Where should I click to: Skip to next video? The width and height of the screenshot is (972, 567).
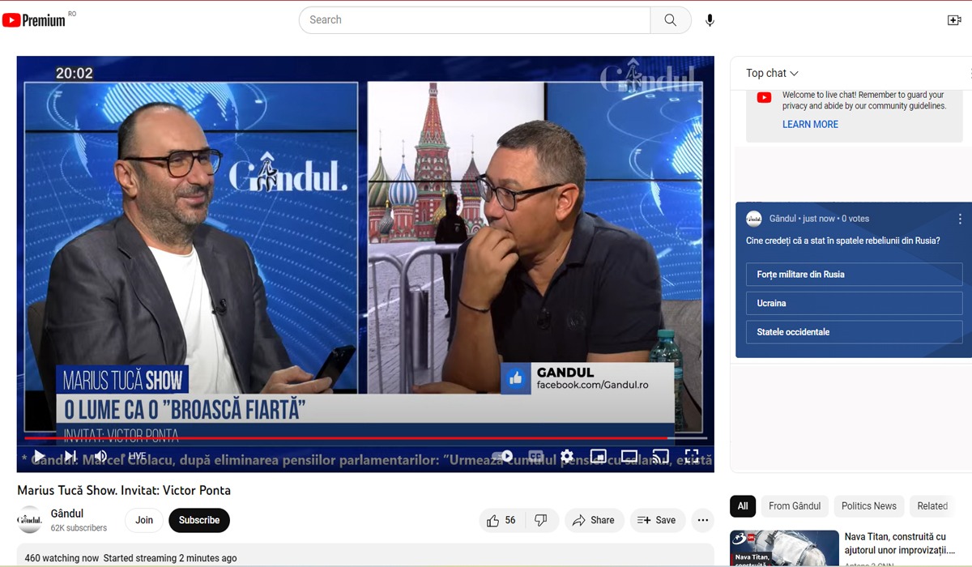tap(70, 456)
